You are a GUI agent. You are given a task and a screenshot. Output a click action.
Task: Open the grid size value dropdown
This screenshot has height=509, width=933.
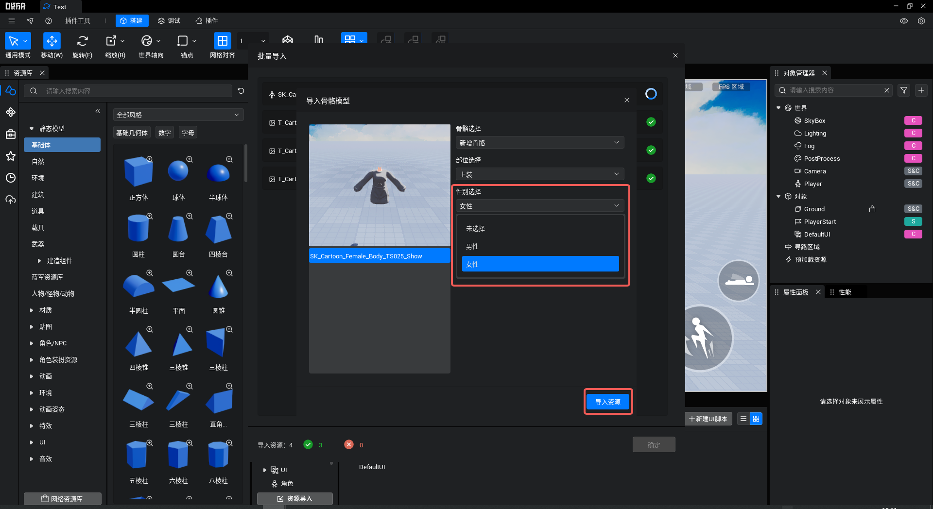click(253, 41)
